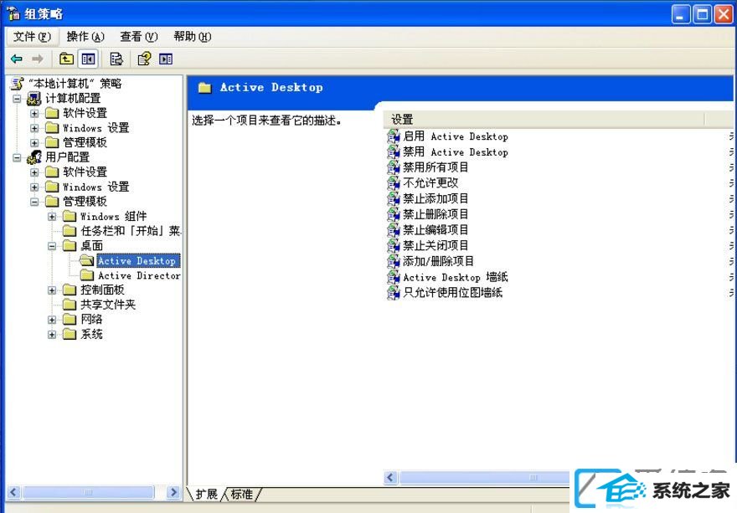Click the policy icon beside 禁用 Active Desktop
The image size is (737, 513).
coord(393,151)
